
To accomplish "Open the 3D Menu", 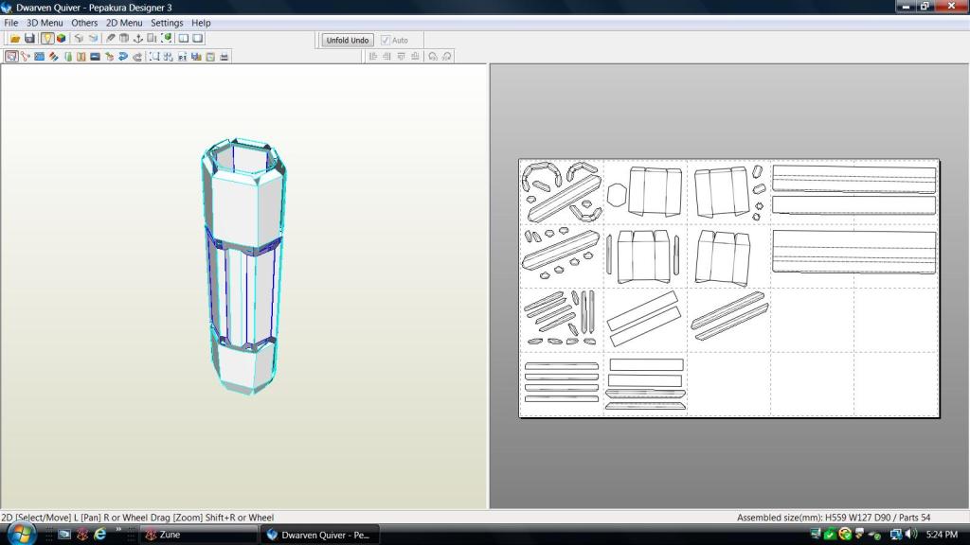I will [45, 23].
